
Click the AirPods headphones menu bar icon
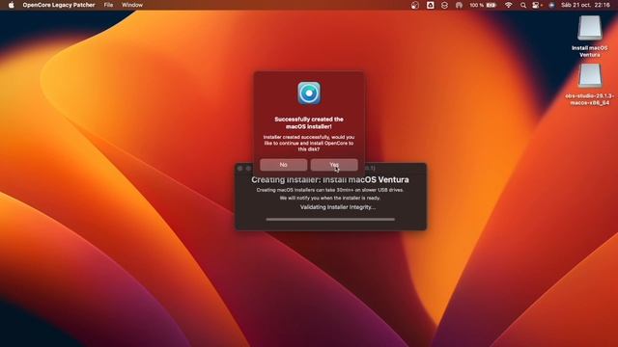click(459, 5)
